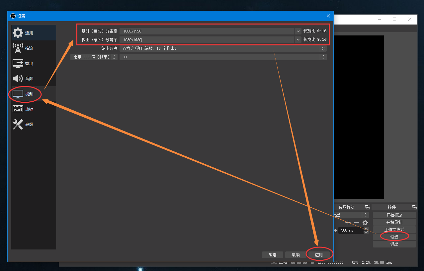
Task: Float the 转场特效 dock panel icon
Action: pyautogui.click(x=367, y=207)
